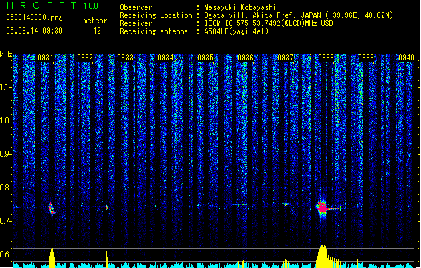The image size is (421, 268).
Task: Click the Observer label
Action: pyautogui.click(x=136, y=7)
